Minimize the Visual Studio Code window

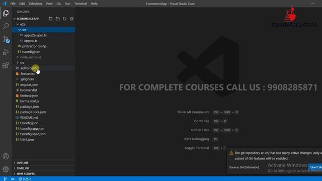pyautogui.click(x=312, y=4)
